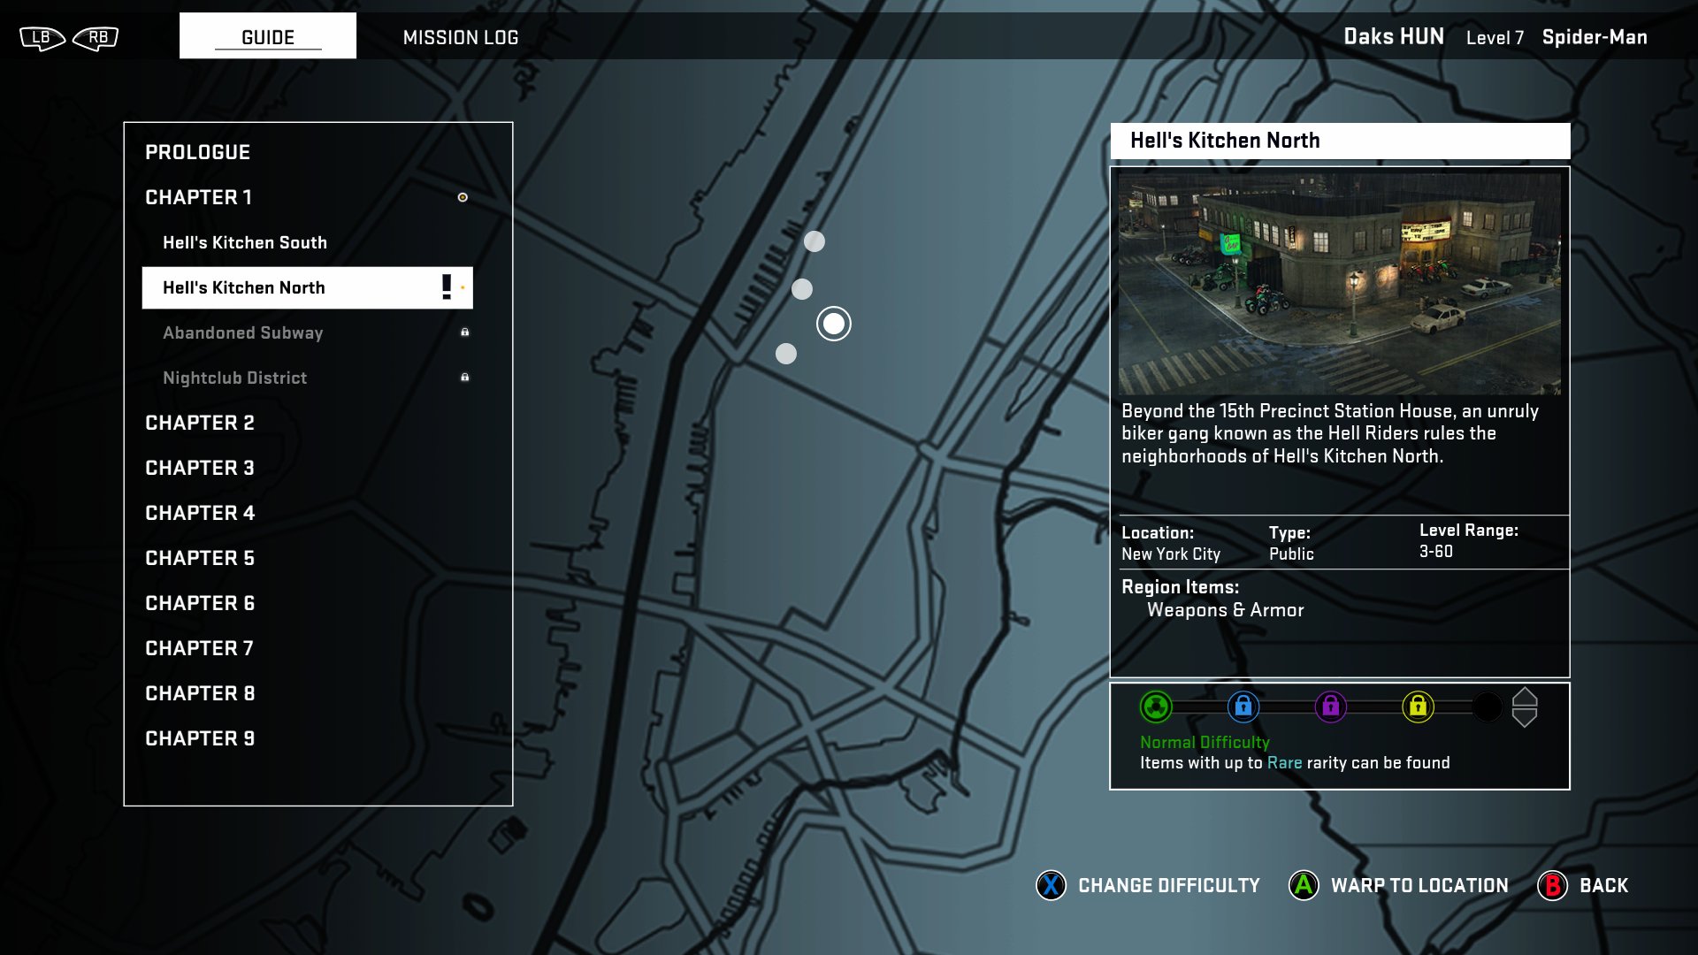Select PROLOGUE in the chapter list

(x=197, y=152)
